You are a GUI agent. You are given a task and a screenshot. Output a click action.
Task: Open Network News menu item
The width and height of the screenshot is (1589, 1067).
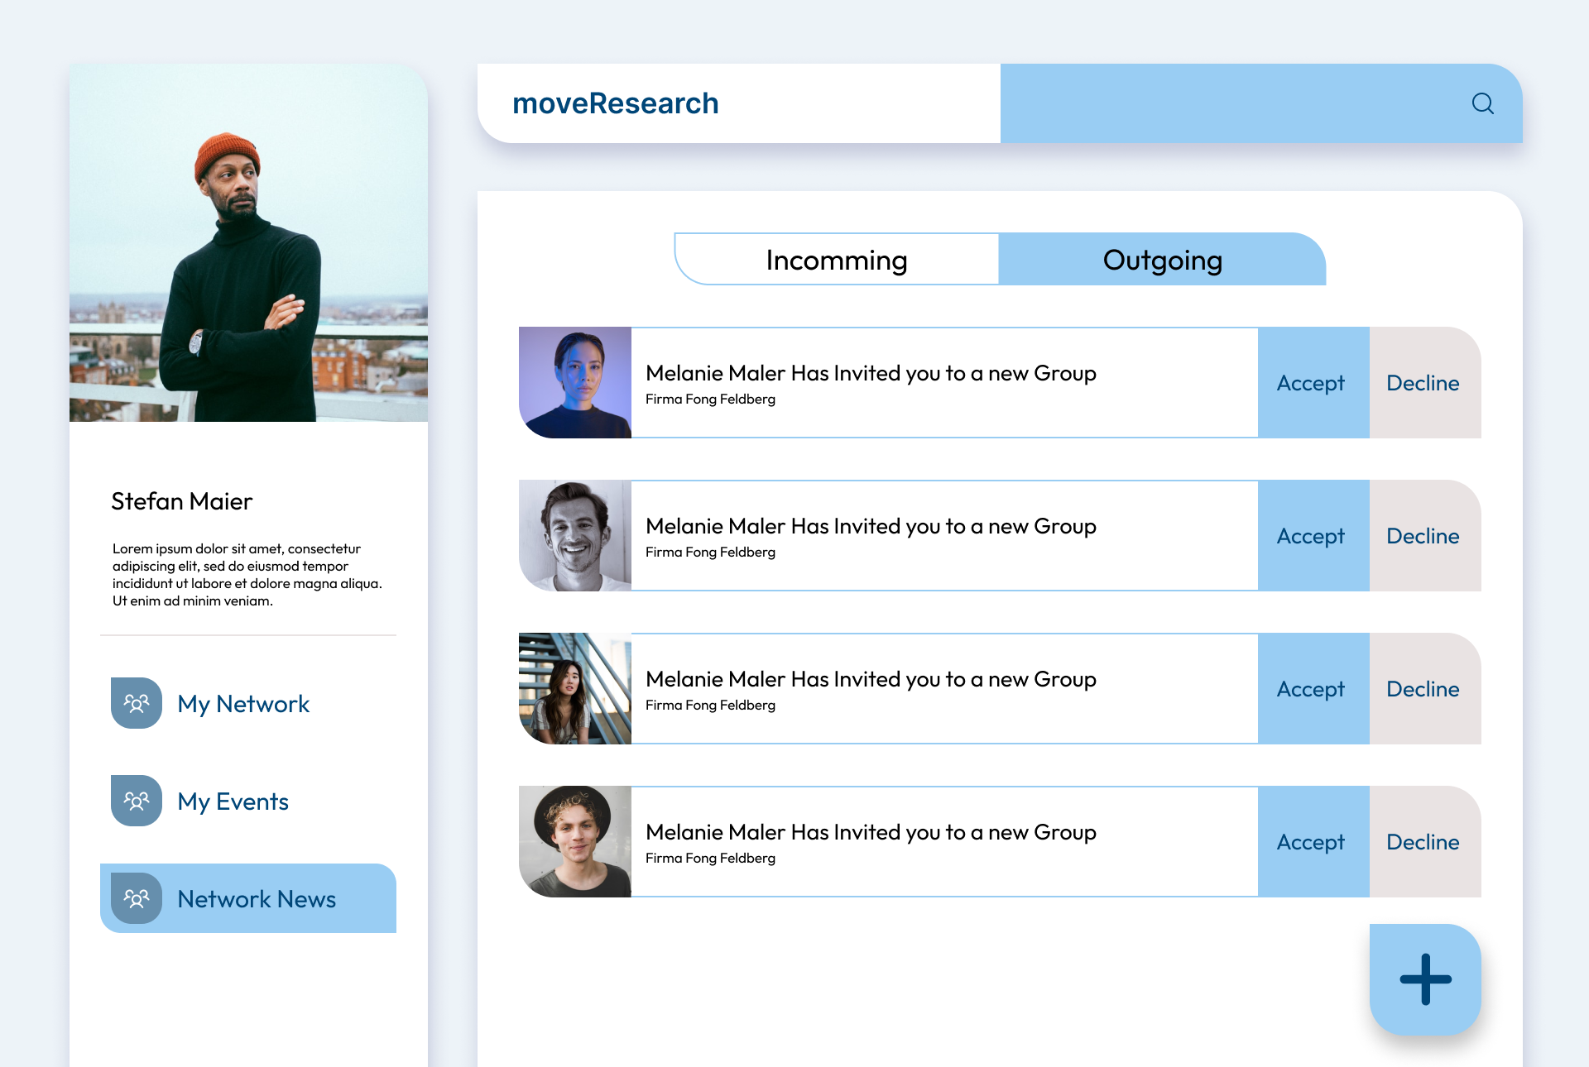click(257, 899)
